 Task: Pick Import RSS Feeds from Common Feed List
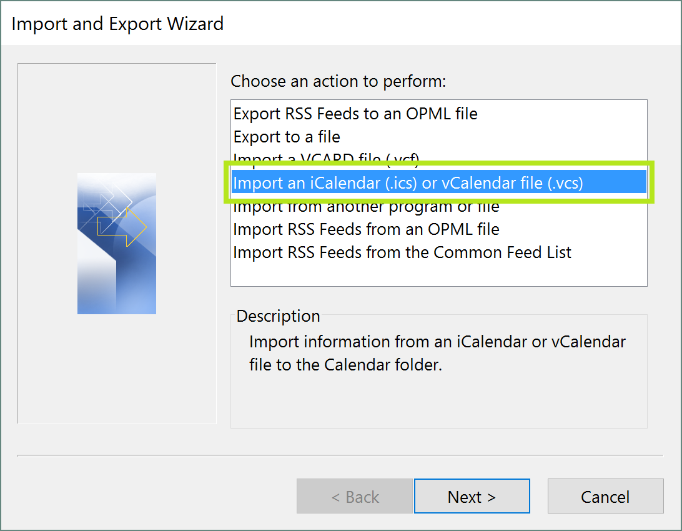pos(402,252)
